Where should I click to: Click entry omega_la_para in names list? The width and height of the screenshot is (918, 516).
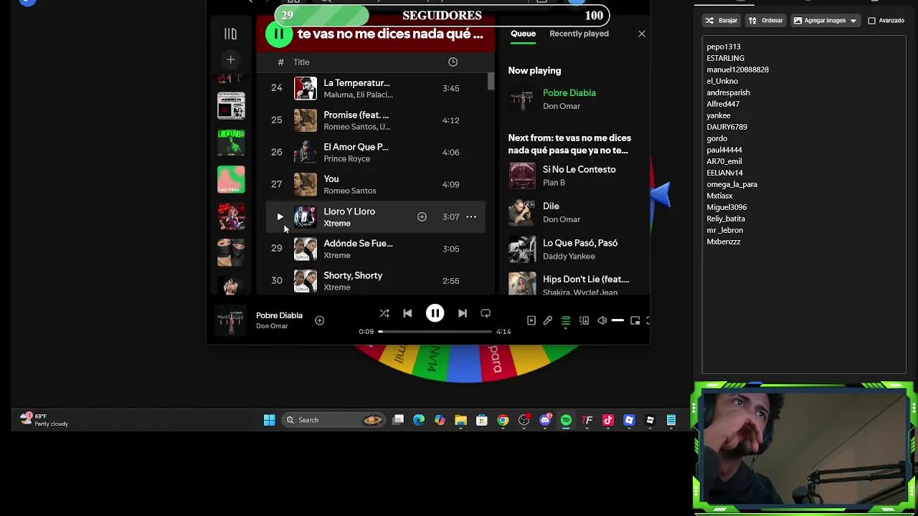tap(732, 184)
